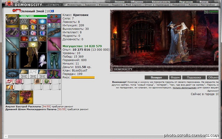Screen dimensions: 222x139
Task: Click the fiery red buff icon
Action: (x=24, y=39)
